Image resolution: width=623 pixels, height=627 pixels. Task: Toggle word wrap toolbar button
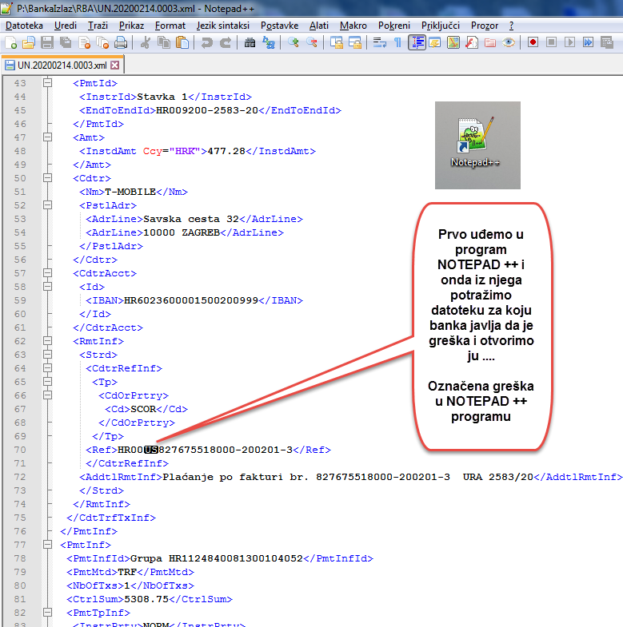coord(379,42)
